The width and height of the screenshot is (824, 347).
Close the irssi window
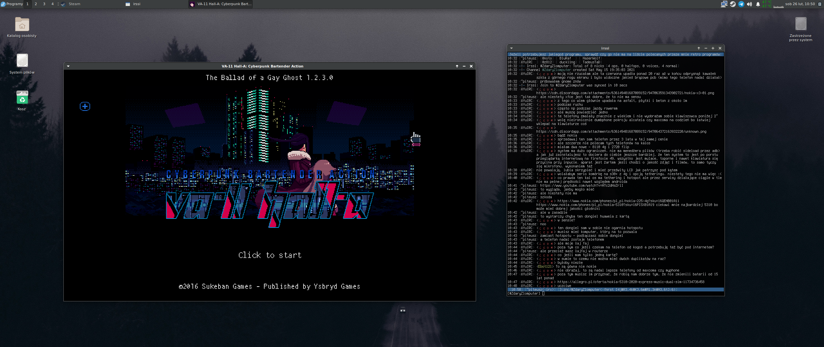[x=720, y=48]
